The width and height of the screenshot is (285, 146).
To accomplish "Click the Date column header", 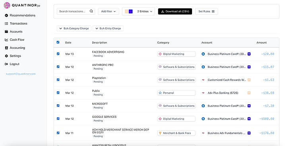I will point(68,42).
